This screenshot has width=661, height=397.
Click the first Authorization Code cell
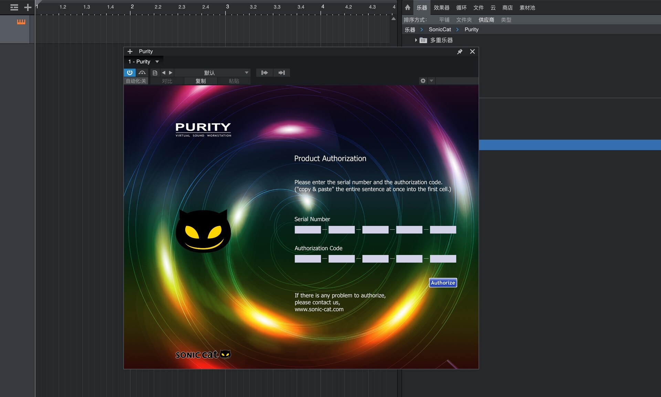click(308, 259)
